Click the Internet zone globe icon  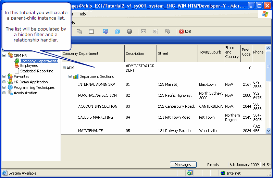coord(223,173)
